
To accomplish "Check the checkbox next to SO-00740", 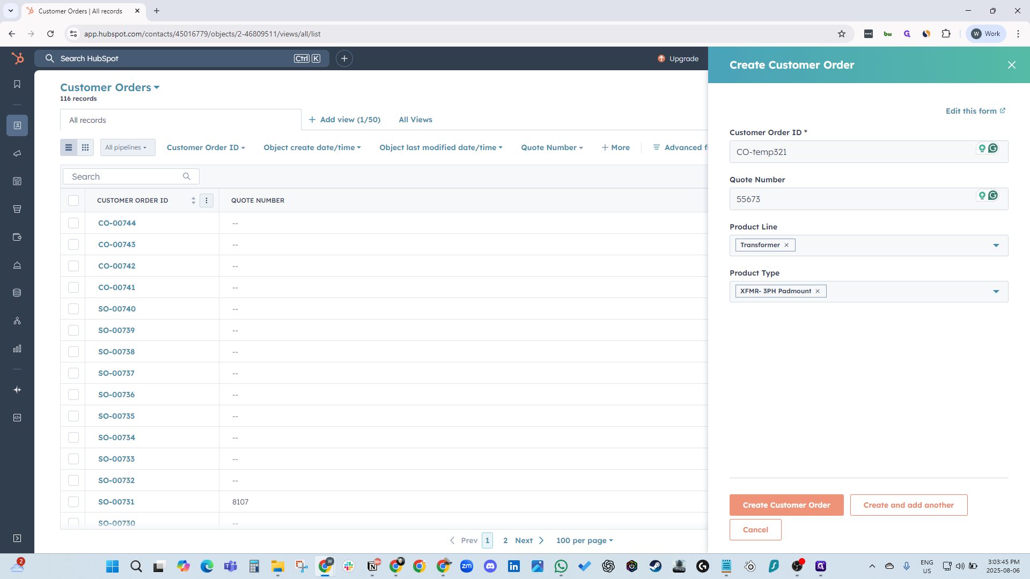I will point(73,308).
